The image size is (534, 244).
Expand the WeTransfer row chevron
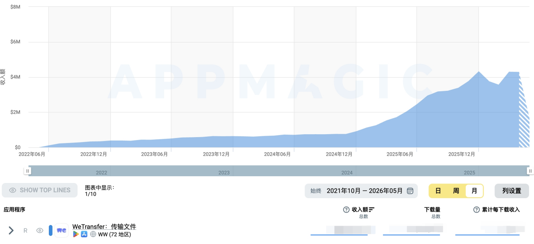(x=11, y=231)
